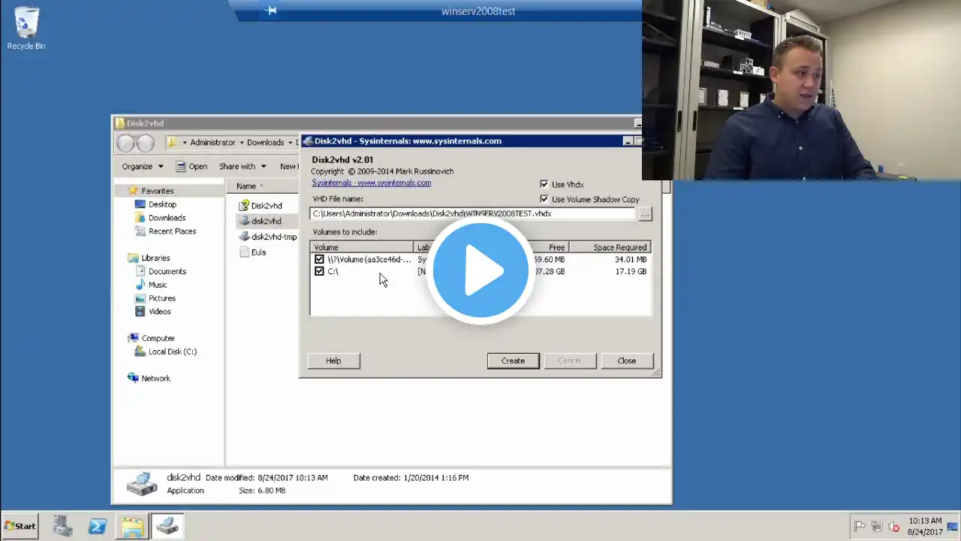Open the Share with dropdown

[243, 166]
